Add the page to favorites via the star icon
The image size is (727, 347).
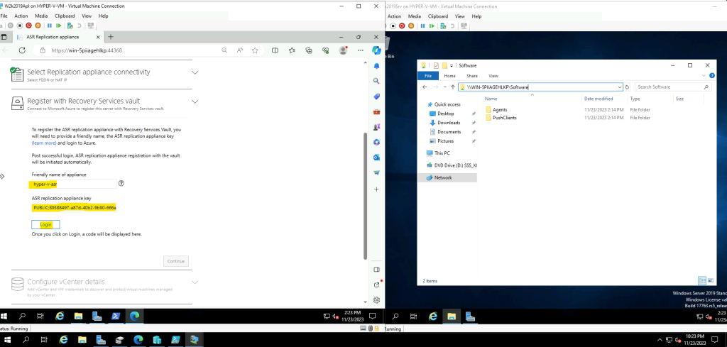(255, 50)
